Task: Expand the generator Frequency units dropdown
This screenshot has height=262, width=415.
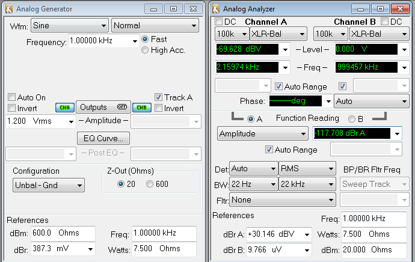Action: pyautogui.click(x=135, y=41)
